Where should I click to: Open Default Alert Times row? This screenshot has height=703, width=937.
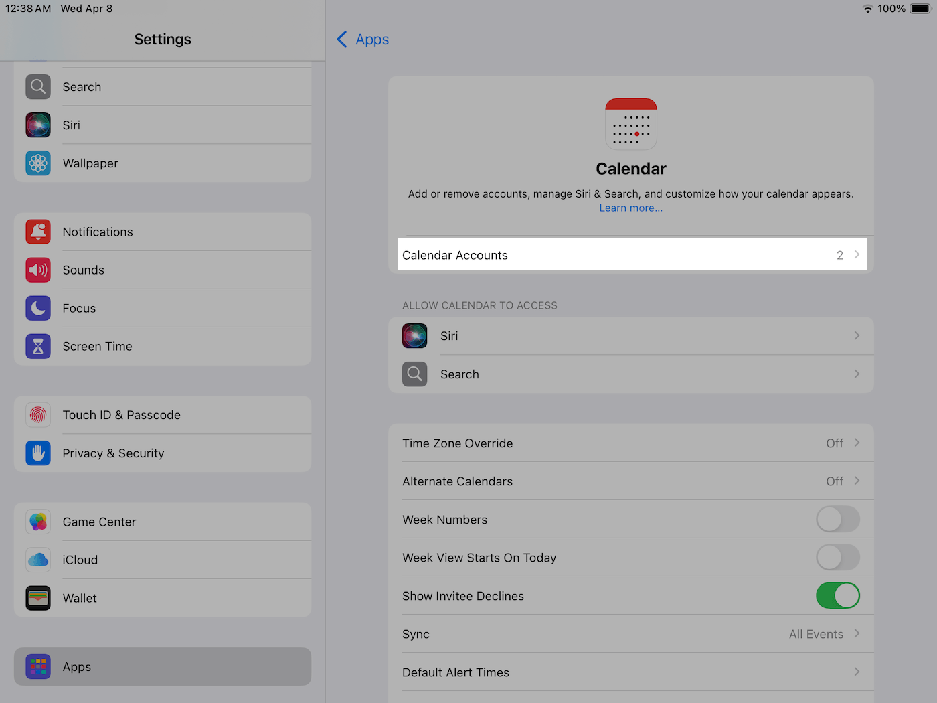[631, 672]
